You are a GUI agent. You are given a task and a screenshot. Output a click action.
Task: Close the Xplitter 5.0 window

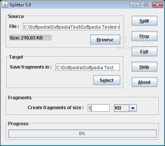tap(158, 5)
